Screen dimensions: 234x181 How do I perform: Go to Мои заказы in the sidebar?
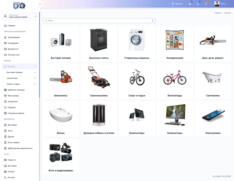[13, 96]
